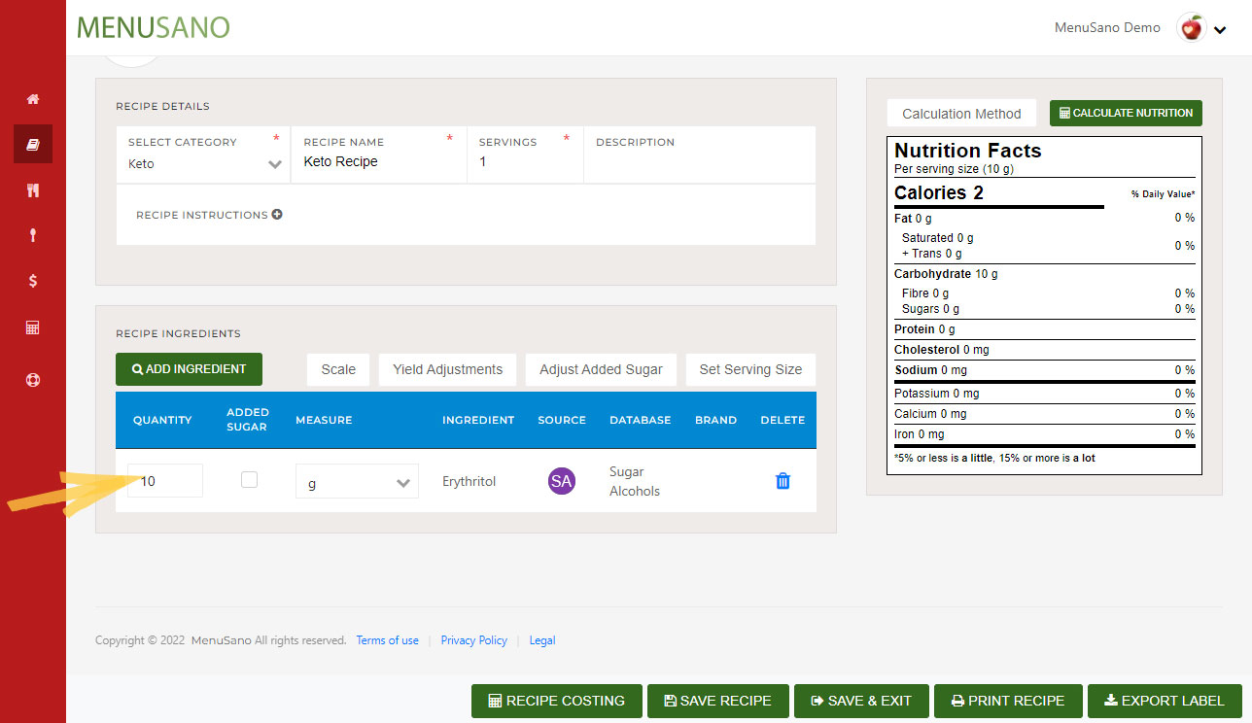This screenshot has width=1252, height=723.
Task: Select the recipe book sidebar icon
Action: [33, 145]
